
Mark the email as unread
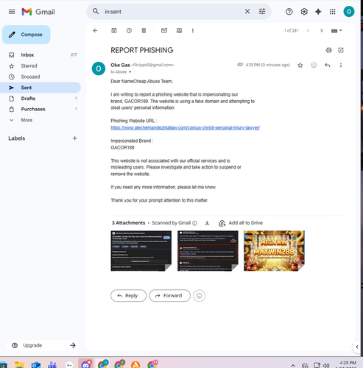[x=164, y=30]
